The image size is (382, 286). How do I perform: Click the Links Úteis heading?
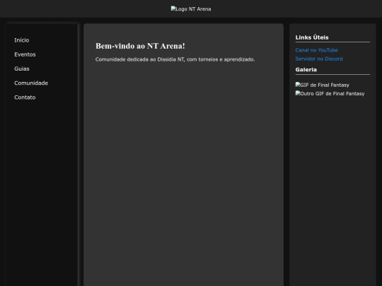312,37
